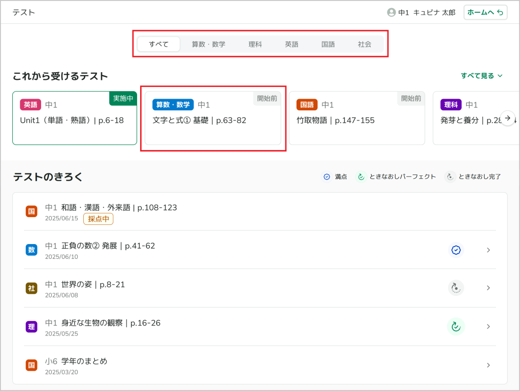Screen dimensions: 520x391
Task: Switch to the 算数・数学 tab
Action: (209, 44)
